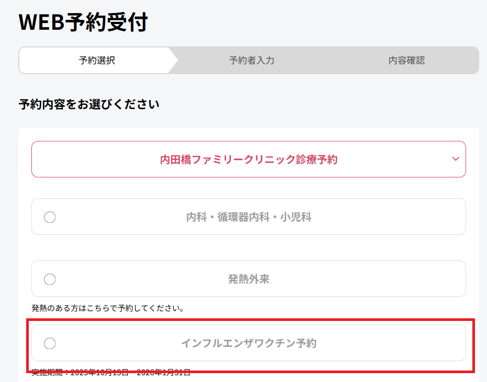Select the 内科・循環器内科・小児科 radio circle
Viewport: 487px width, 382px height.
tap(50, 217)
